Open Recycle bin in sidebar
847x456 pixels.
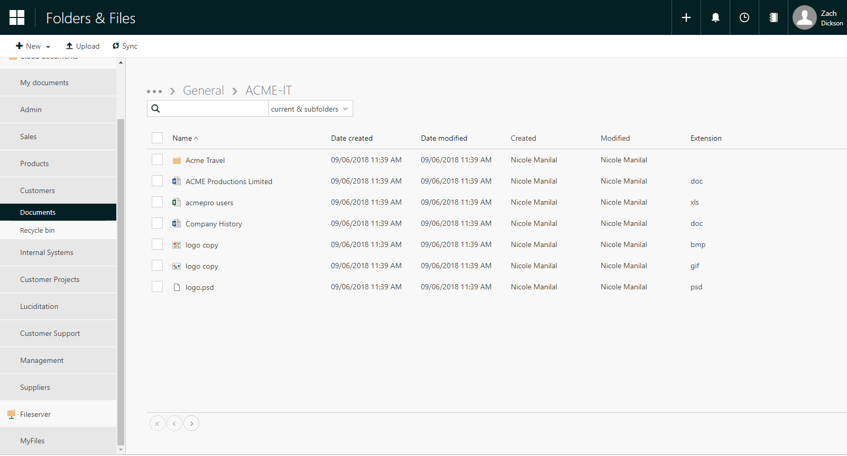click(38, 230)
